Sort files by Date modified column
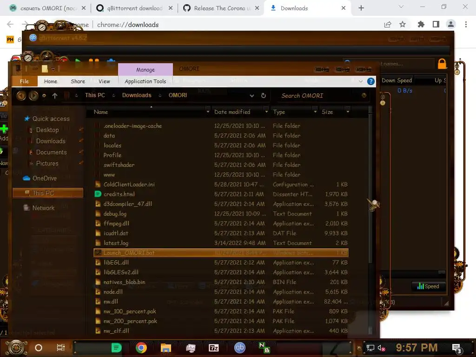Viewport: 476px width, 357px height. 232,112
